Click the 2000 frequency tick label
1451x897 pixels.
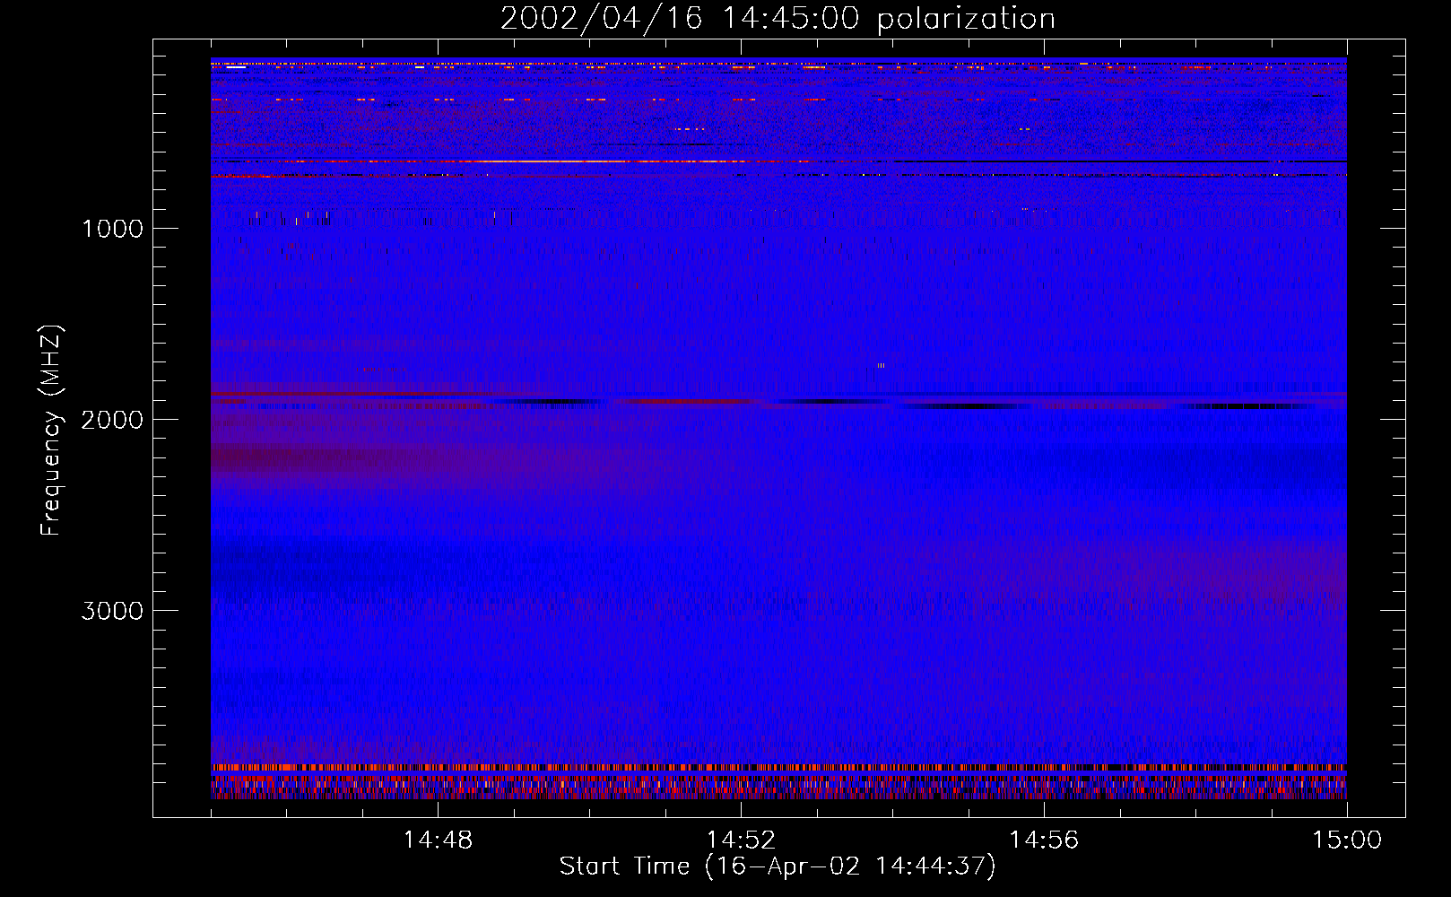pyautogui.click(x=112, y=420)
